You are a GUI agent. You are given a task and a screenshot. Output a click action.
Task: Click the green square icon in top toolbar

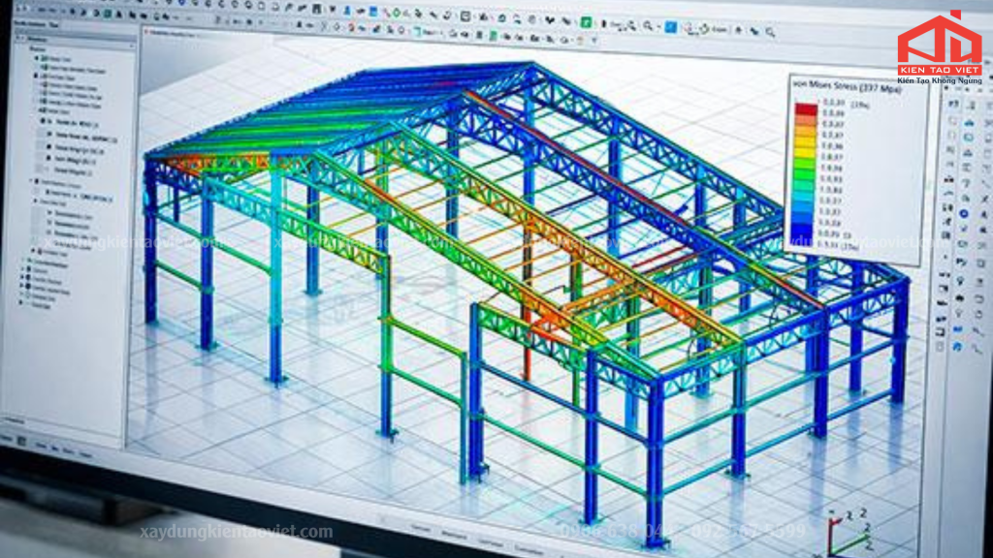tap(587, 23)
